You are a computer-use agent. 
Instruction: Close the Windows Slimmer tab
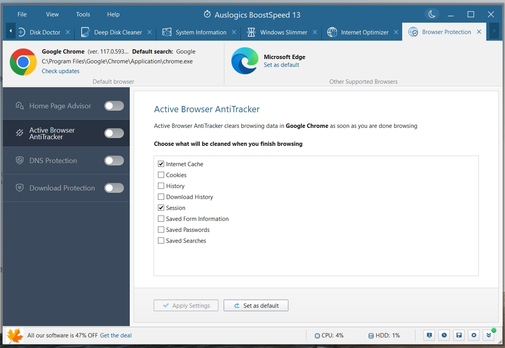(315, 32)
